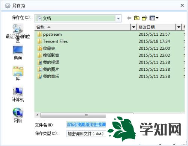Open the view menu icon

(x=154, y=18)
